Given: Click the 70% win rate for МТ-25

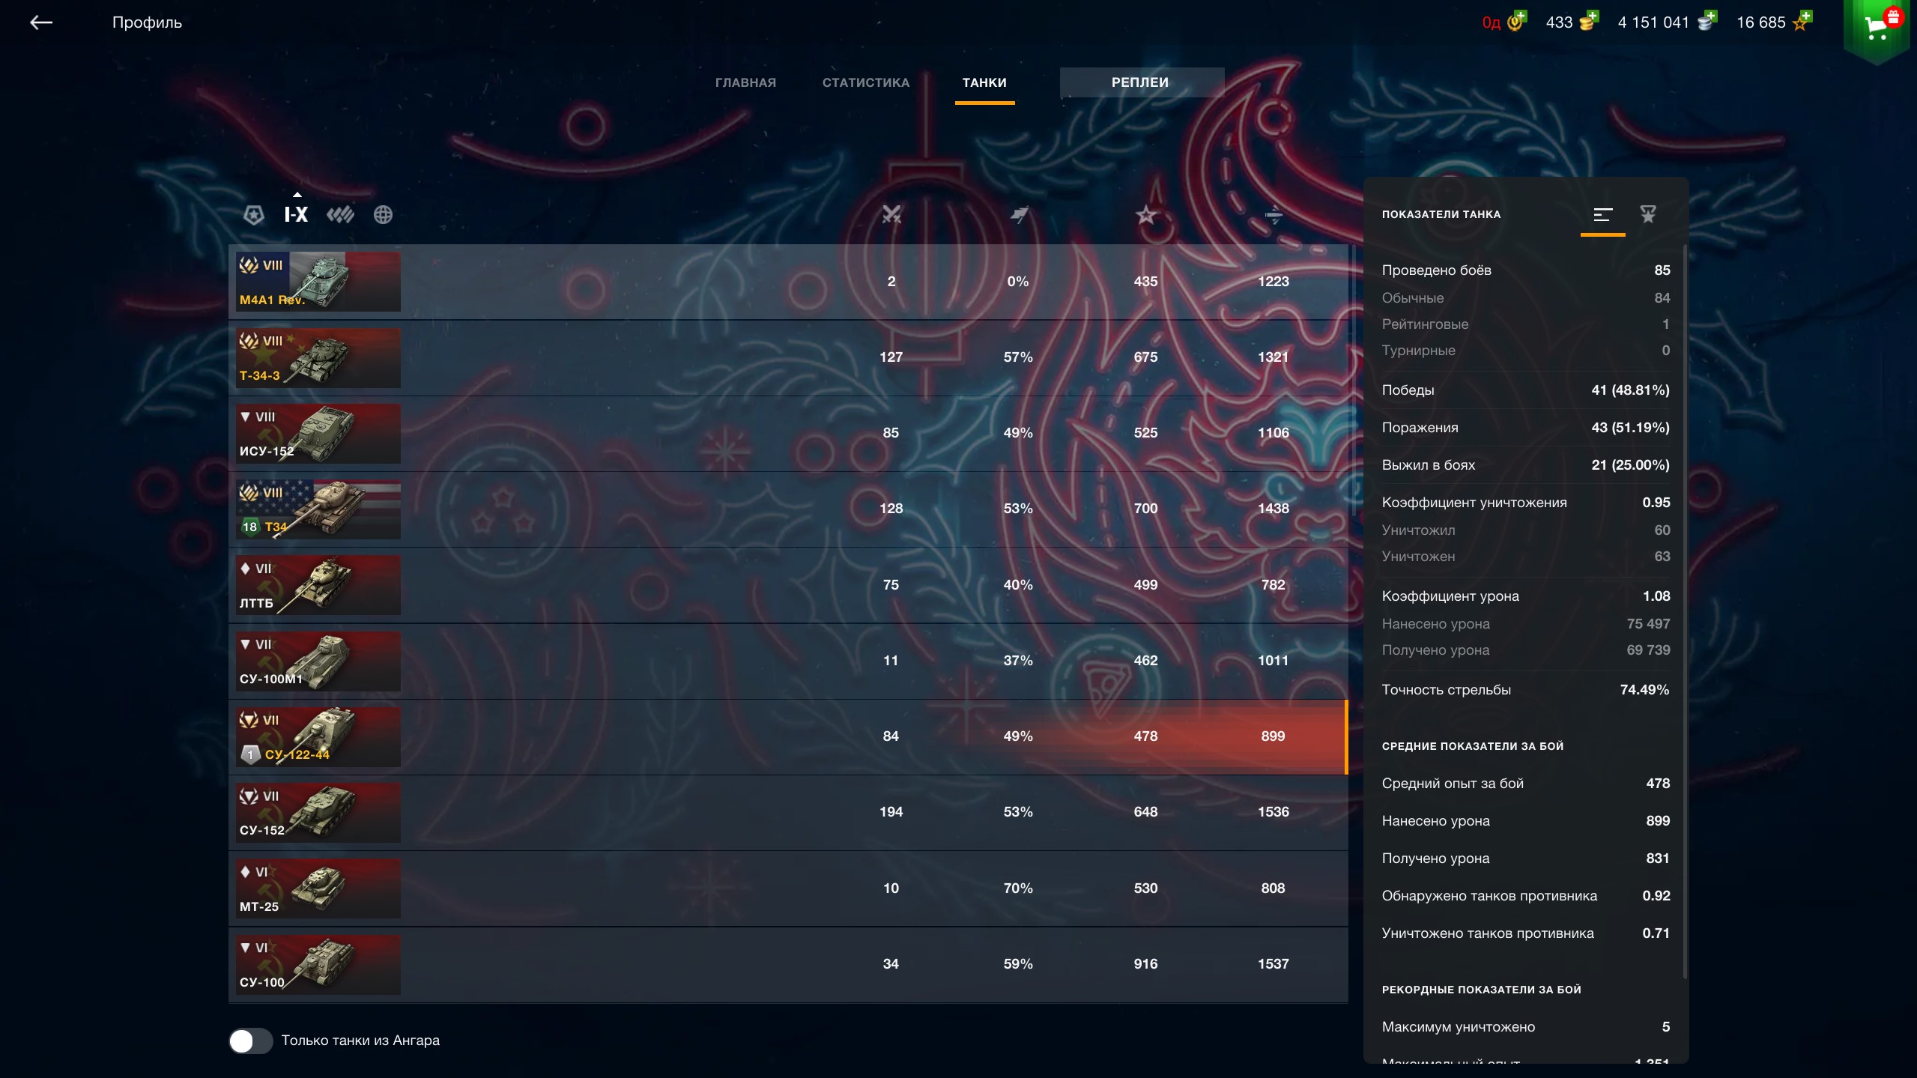Looking at the screenshot, I should tap(1018, 888).
